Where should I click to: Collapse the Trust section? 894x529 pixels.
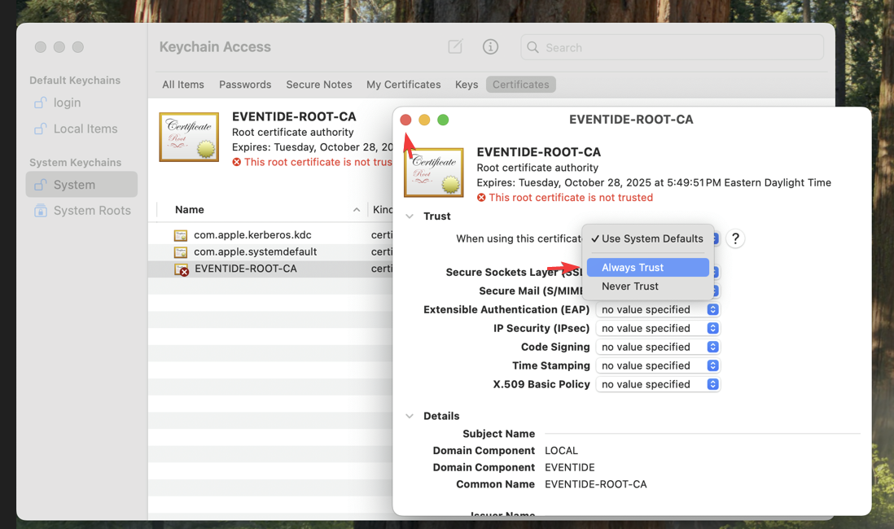click(410, 216)
